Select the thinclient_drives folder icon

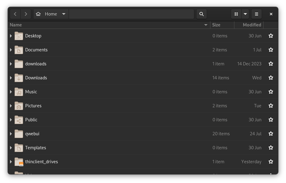pyautogui.click(x=19, y=161)
